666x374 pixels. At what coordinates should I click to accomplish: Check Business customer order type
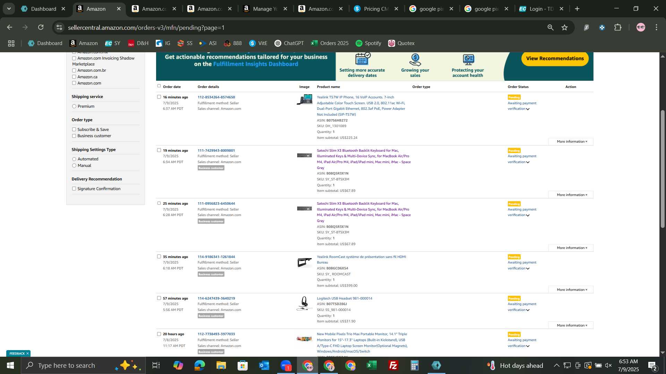[x=74, y=136]
